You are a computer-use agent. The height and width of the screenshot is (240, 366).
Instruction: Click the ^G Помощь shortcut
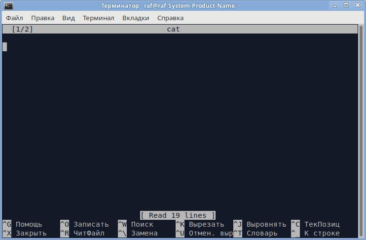[23, 224]
